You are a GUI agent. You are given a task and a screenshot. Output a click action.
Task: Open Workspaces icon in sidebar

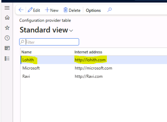click(x=7, y=48)
